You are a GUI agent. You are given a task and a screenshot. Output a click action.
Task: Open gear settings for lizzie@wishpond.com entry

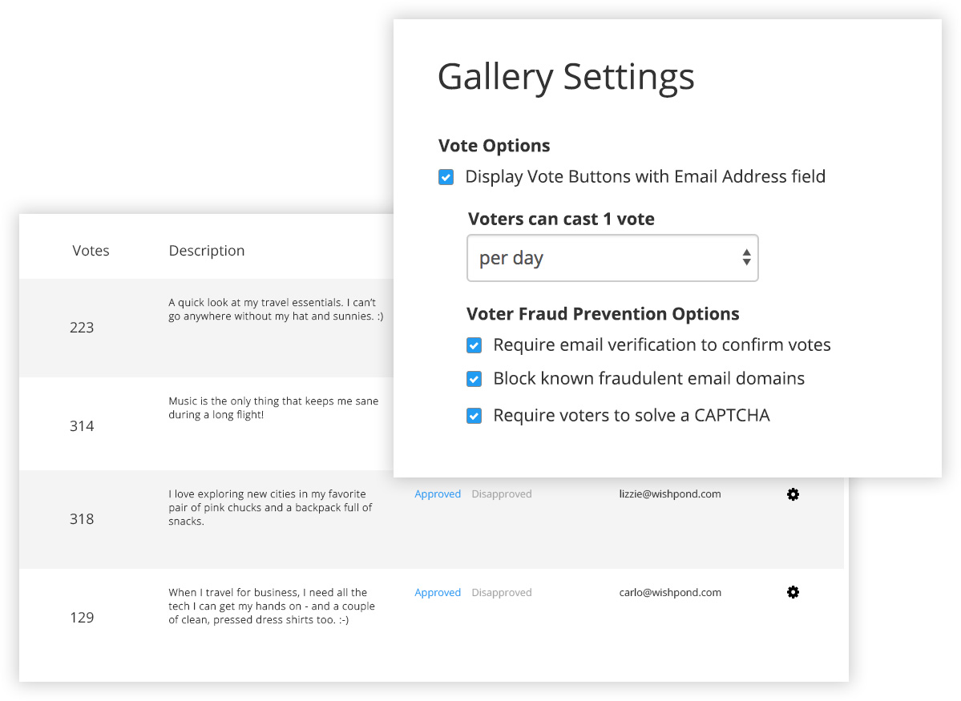click(x=793, y=494)
